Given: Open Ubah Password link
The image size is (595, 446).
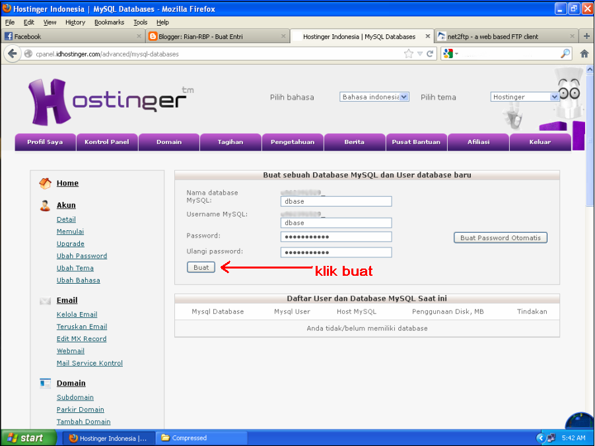Looking at the screenshot, I should click(x=82, y=256).
